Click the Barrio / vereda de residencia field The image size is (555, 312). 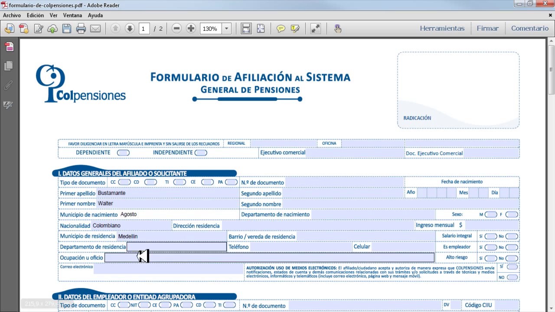click(366, 236)
